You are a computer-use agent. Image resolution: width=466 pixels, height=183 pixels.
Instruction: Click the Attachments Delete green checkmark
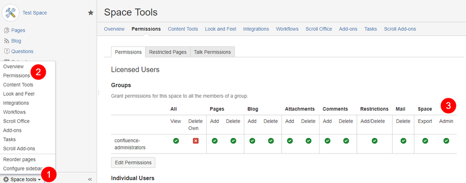click(308, 141)
